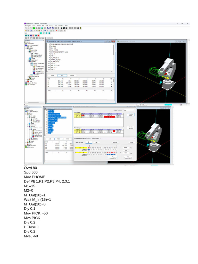Expand Offline node in upper workspace tree
Image resolution: width=198 pixels, height=264 pixels.
pyautogui.click(x=26, y=47)
